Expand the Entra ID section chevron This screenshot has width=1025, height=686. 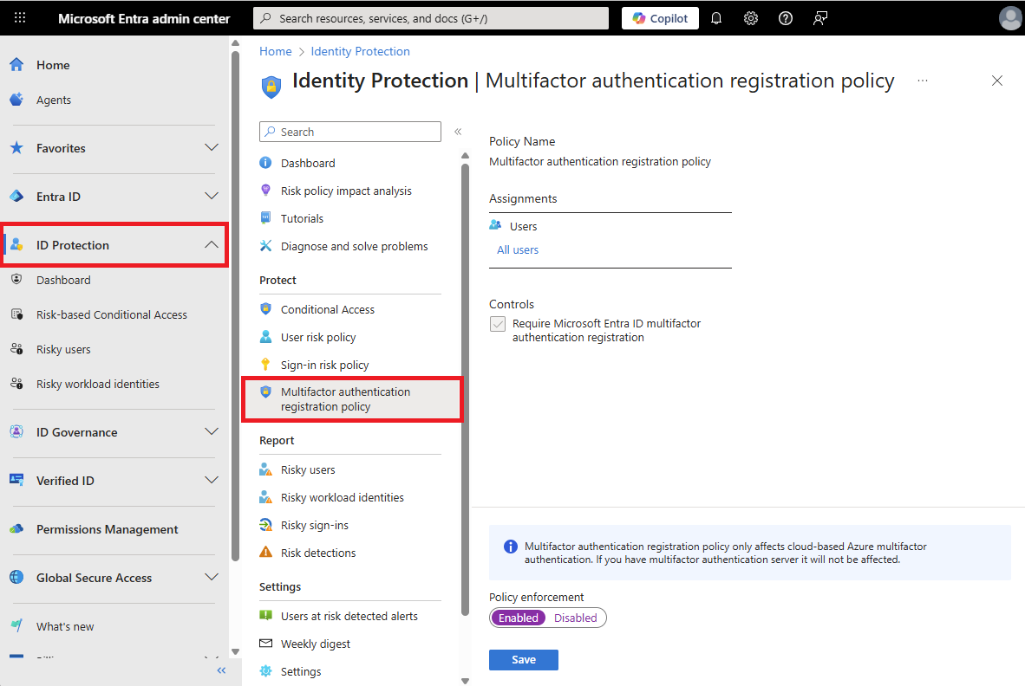click(x=211, y=196)
